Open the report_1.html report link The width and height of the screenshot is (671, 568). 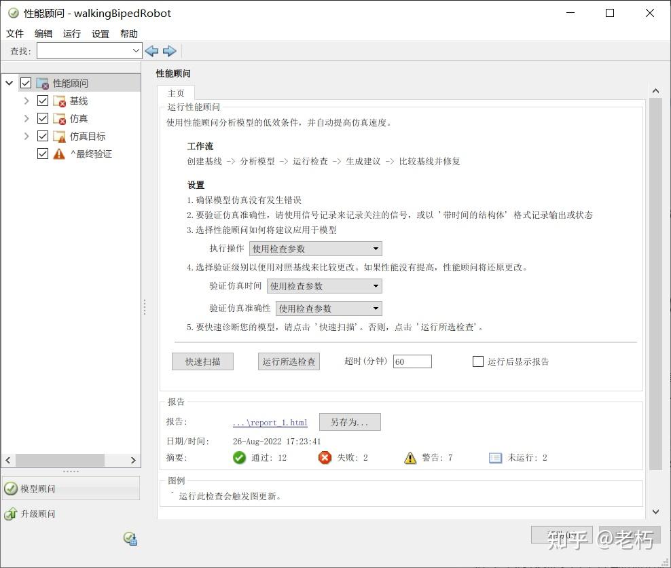[270, 422]
